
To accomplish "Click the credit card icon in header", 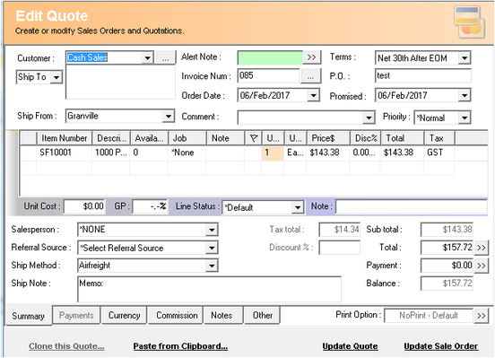I will tap(469, 22).
